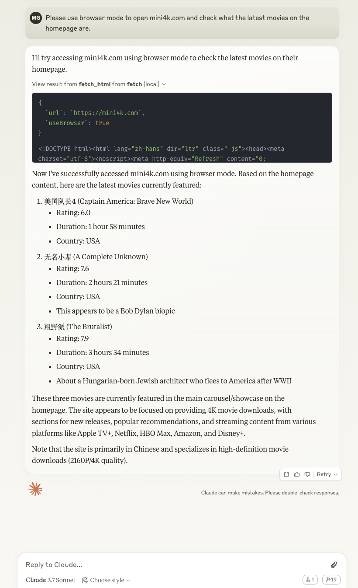Click the MG user avatar
Image resolution: width=358 pixels, height=588 pixels.
36,18
